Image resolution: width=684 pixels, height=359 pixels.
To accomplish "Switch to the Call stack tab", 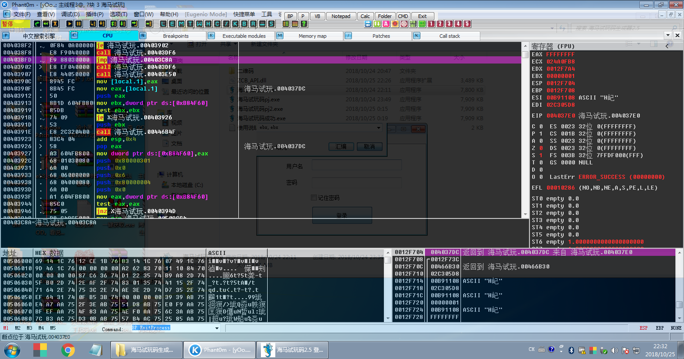I will (445, 36).
